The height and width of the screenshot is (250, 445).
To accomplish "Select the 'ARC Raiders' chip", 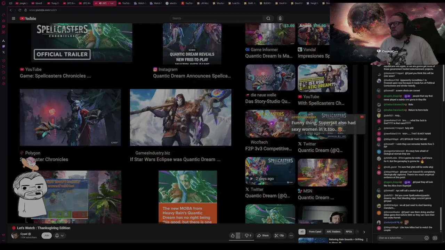I will [333, 232].
